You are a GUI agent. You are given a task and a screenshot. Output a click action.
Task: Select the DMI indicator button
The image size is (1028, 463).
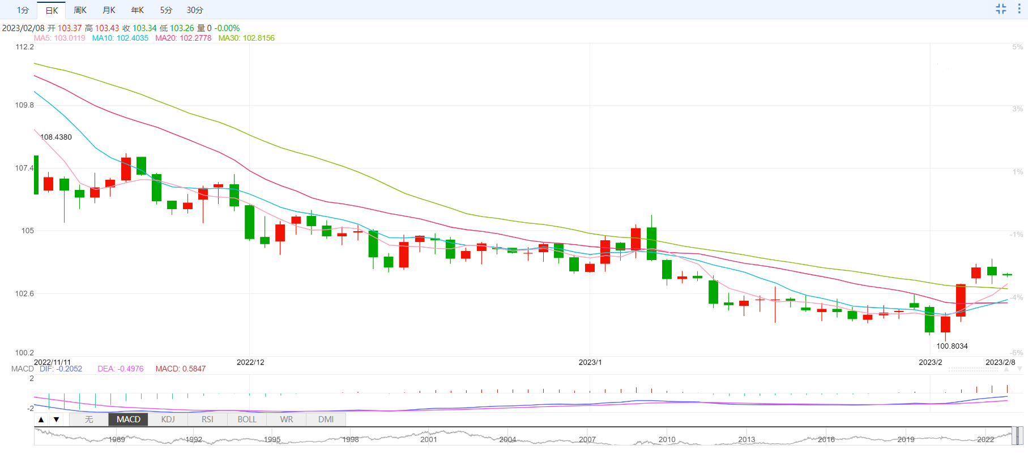[326, 419]
